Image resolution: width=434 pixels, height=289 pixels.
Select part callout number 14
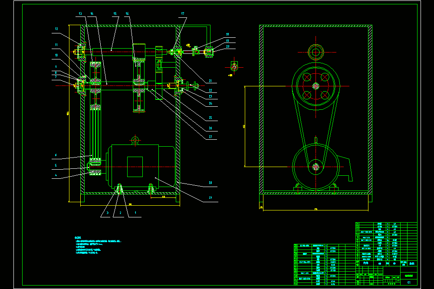tap(92, 13)
